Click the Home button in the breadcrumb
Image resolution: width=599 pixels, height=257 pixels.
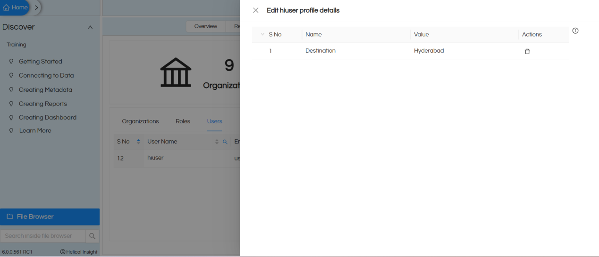point(15,8)
